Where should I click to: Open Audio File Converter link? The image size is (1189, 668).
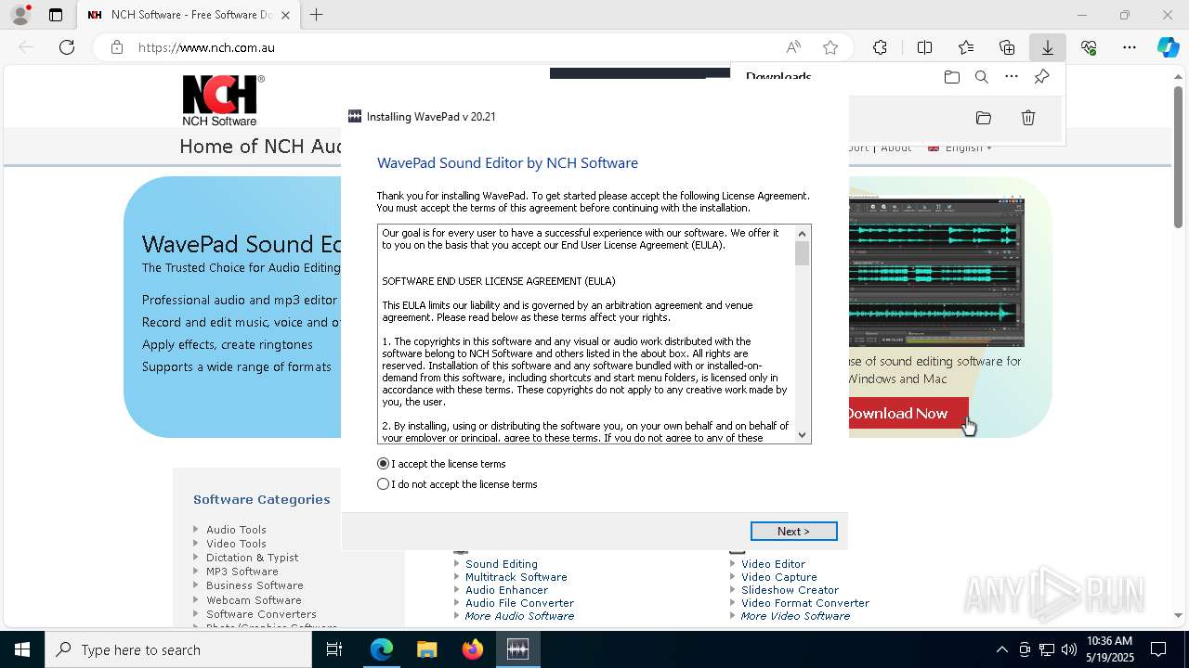(x=520, y=603)
